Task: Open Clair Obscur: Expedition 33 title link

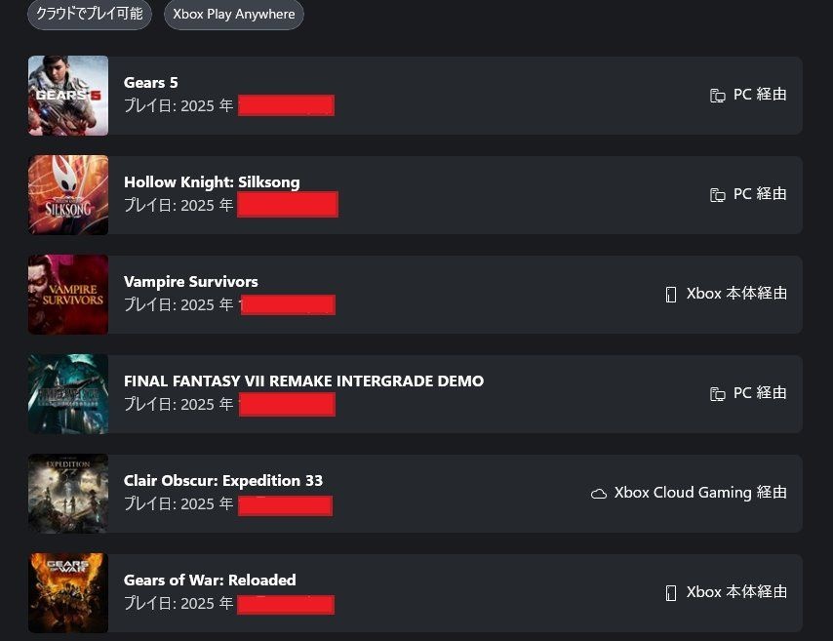Action: tap(223, 481)
